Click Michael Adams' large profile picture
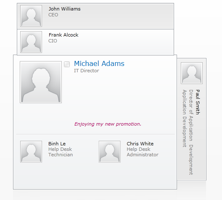Screen dimensions: 222x200 41,82
